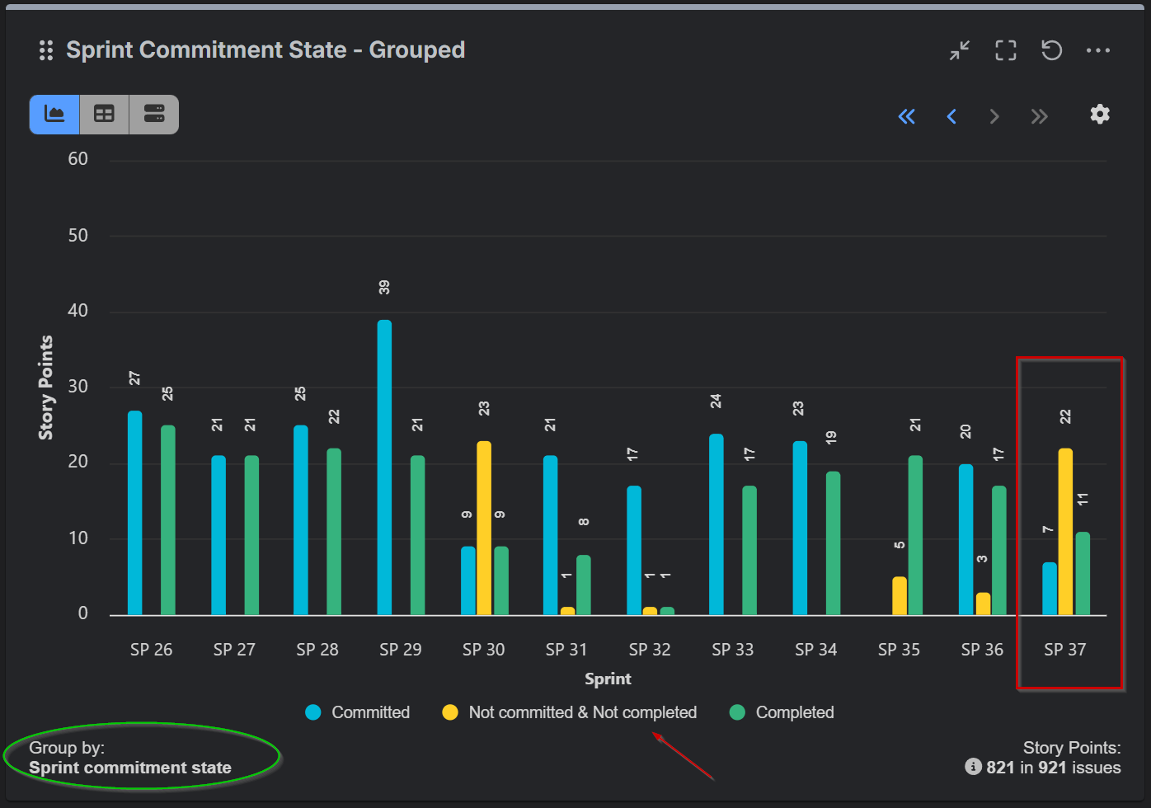The height and width of the screenshot is (808, 1151).
Task: Jump to the first sprints page
Action: click(906, 116)
